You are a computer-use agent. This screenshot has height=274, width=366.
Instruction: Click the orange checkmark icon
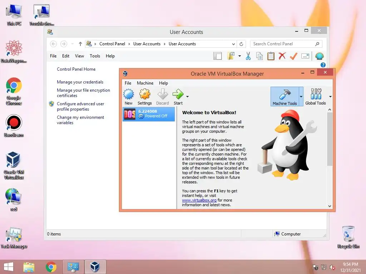pyautogui.click(x=293, y=56)
